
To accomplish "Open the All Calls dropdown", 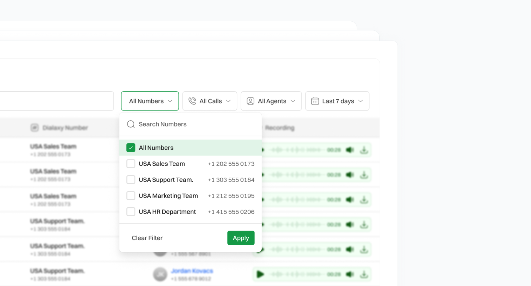I will tap(210, 101).
